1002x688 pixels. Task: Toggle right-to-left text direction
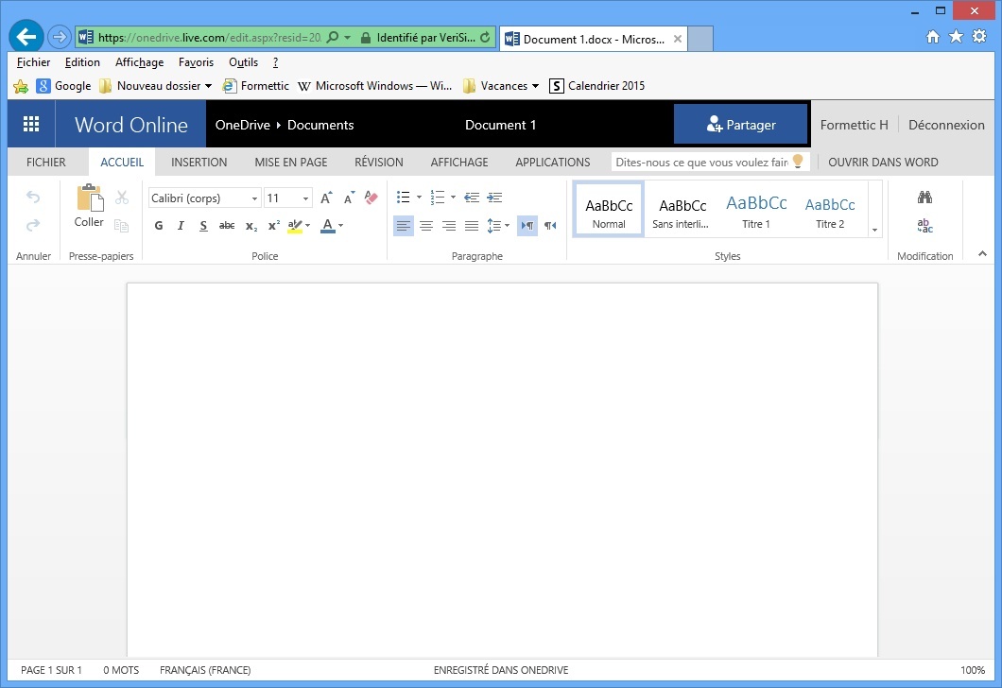click(x=550, y=226)
